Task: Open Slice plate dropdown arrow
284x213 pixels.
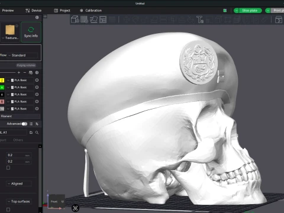Action: tap(236, 11)
